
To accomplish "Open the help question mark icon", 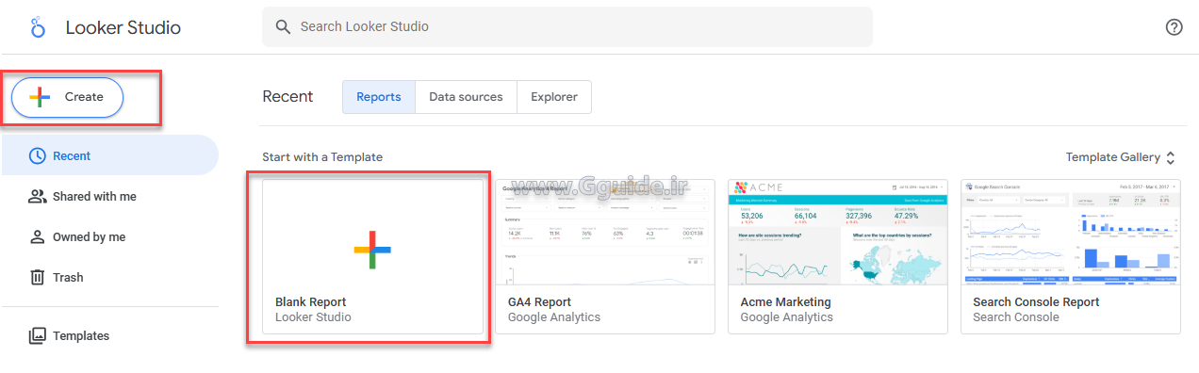I will point(1174,27).
